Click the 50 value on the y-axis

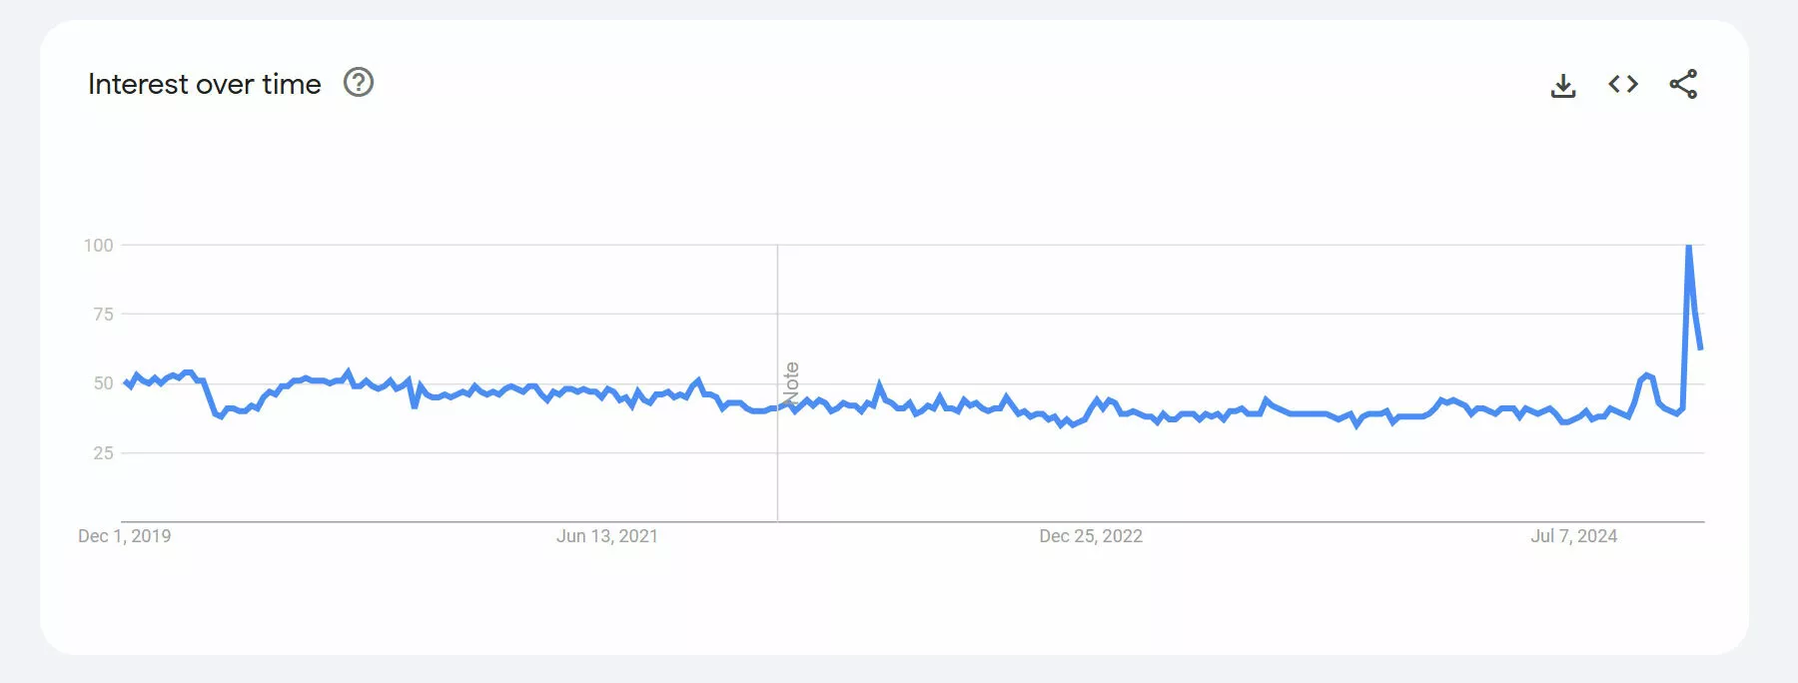pos(104,383)
